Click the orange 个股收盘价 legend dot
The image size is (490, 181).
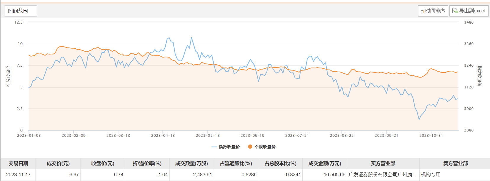point(250,147)
